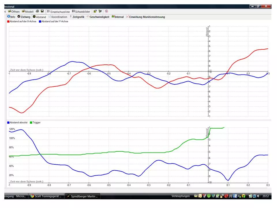This screenshot has height=208, width=277.
Task: Click the print icon in toolbar
Action: click(x=37, y=11)
